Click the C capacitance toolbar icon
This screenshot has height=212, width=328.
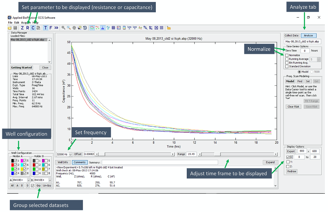pyautogui.click(x=33, y=28)
